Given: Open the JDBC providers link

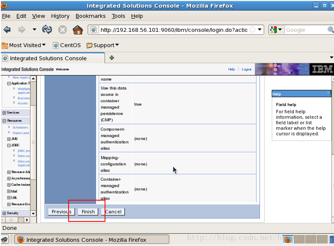Looking at the screenshot, I should coord(24,151).
